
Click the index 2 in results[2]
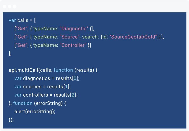(73, 95)
